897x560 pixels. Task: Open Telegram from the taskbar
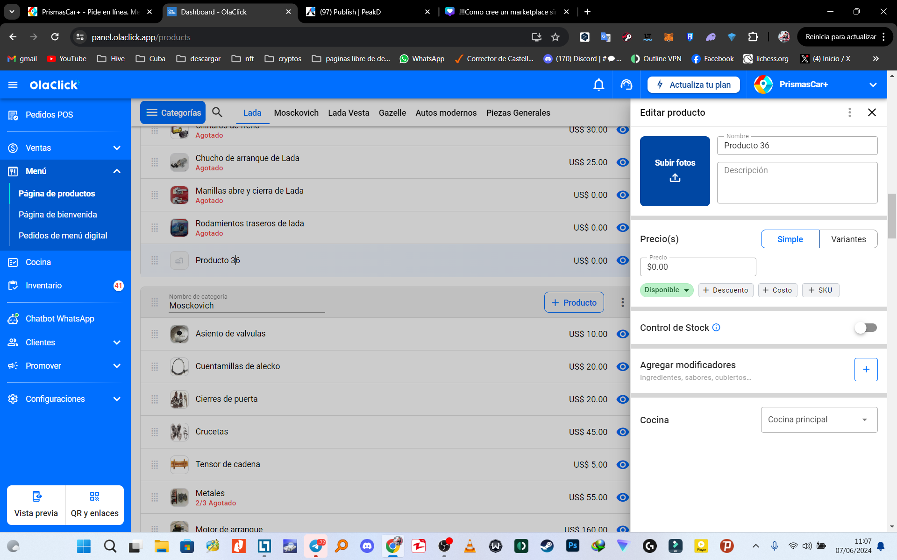point(316,546)
